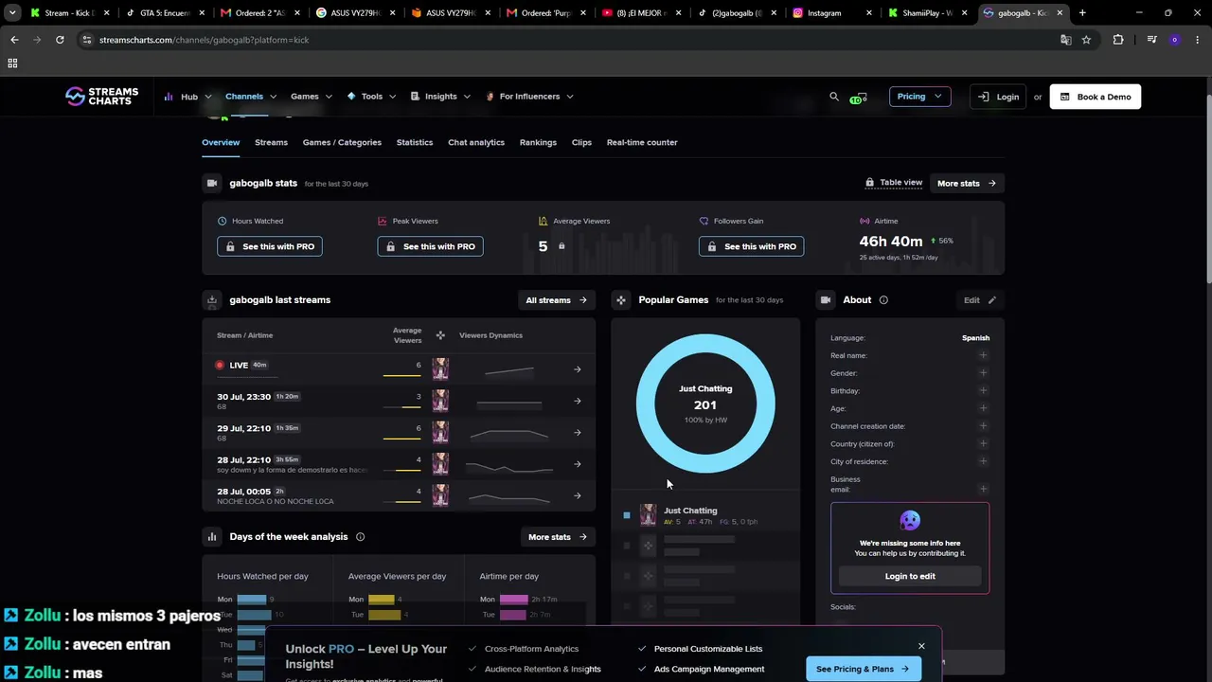Click the Login button in header
The image size is (1212, 682).
tap(998, 97)
